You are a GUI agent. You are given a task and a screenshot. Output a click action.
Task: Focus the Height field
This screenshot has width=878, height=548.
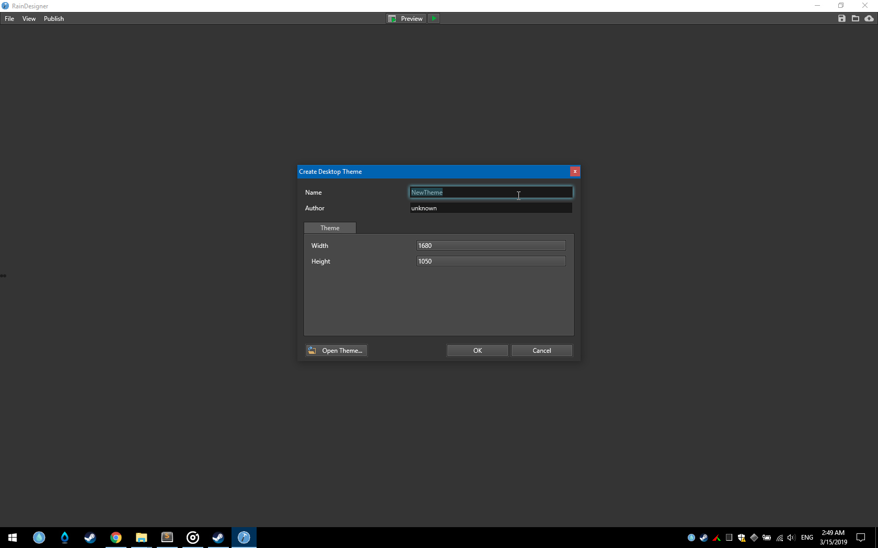point(491,261)
